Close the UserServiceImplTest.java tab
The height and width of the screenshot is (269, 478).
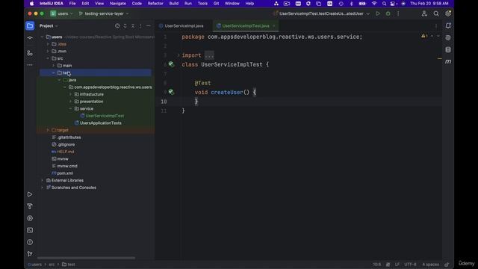pyautogui.click(x=274, y=26)
